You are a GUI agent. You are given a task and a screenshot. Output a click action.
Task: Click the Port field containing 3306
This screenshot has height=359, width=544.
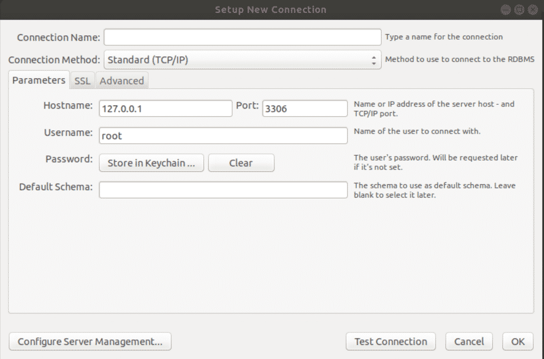(305, 109)
